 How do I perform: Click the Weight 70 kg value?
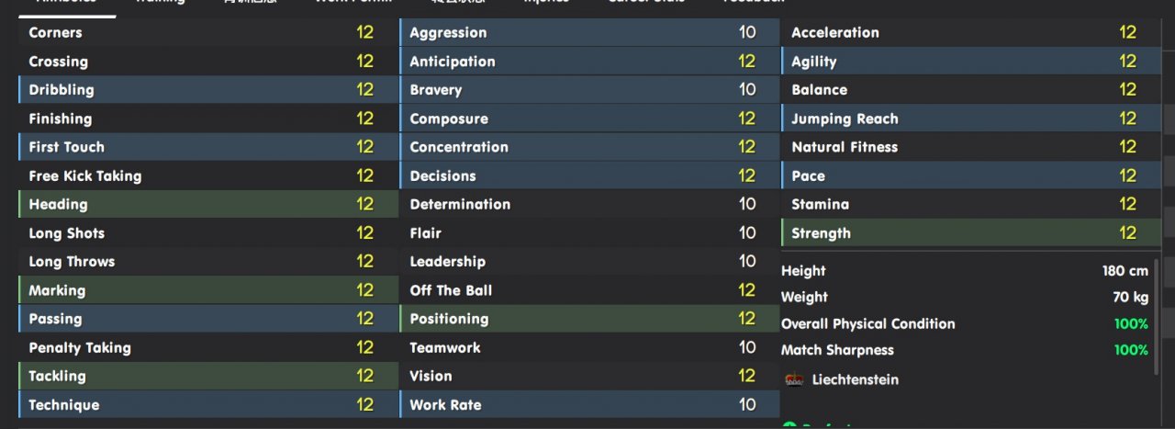pyautogui.click(x=1130, y=297)
